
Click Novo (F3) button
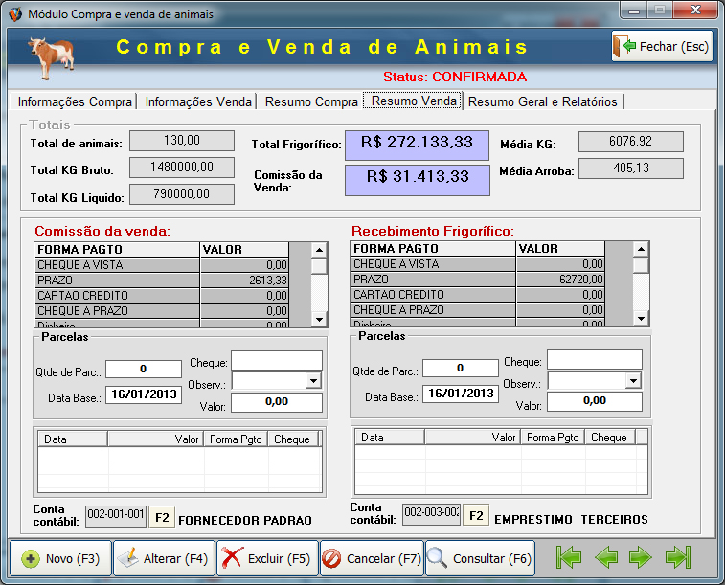click(x=60, y=558)
